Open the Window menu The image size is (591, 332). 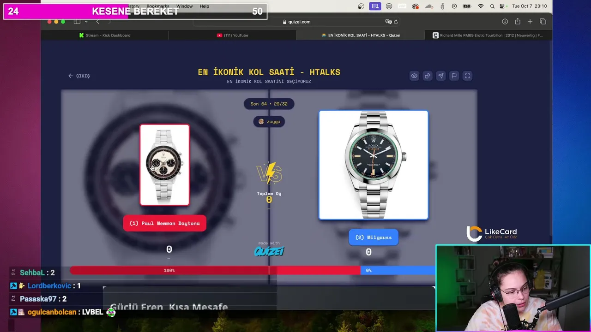coord(184,6)
